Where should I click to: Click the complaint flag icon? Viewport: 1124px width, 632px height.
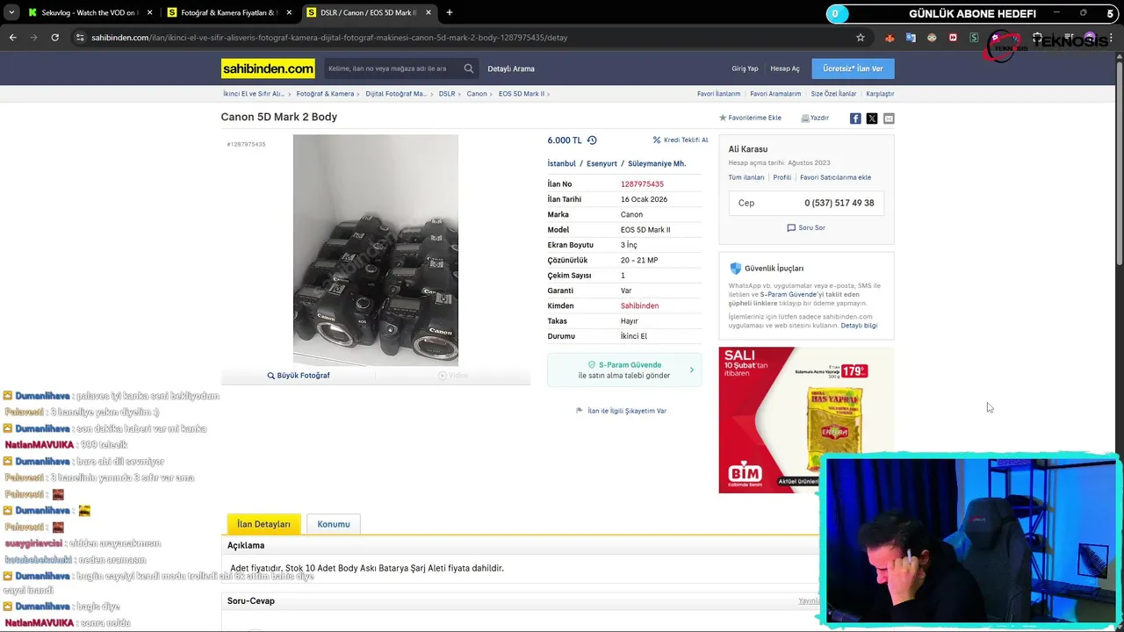coord(580,411)
